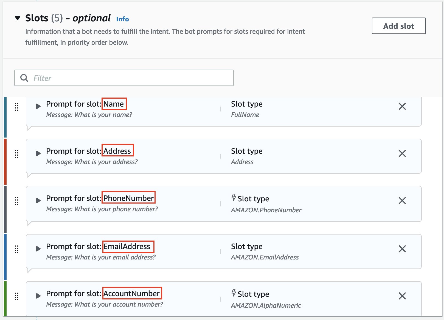Expand the AccountNumber slot prompt details
The image size is (444, 320).
(38, 296)
